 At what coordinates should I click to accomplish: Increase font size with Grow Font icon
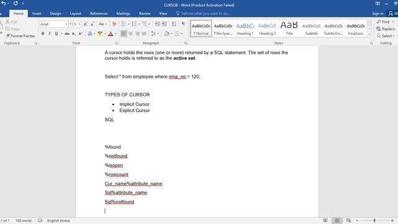click(86, 24)
